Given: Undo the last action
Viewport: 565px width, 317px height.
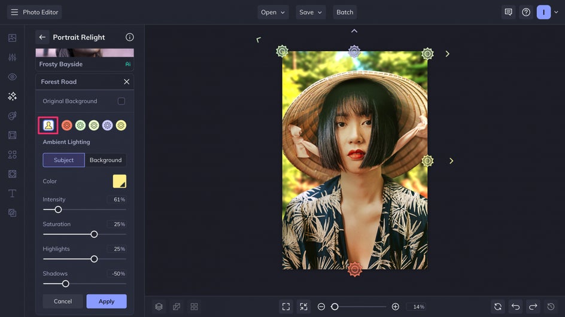Looking at the screenshot, I should tap(516, 307).
